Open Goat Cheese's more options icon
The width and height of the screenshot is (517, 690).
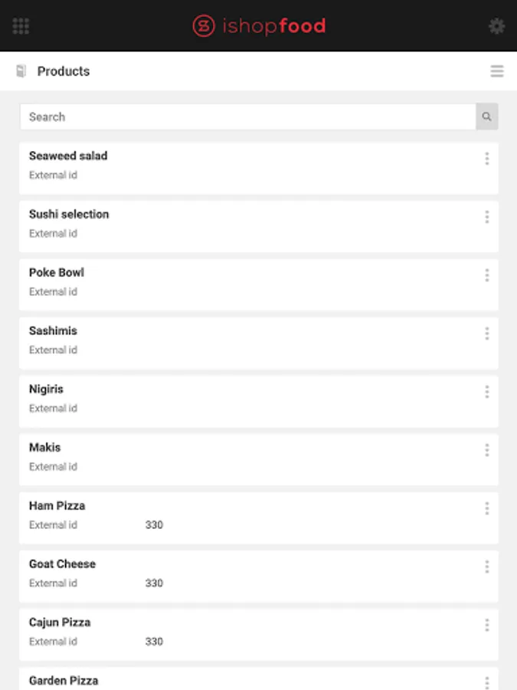486,567
